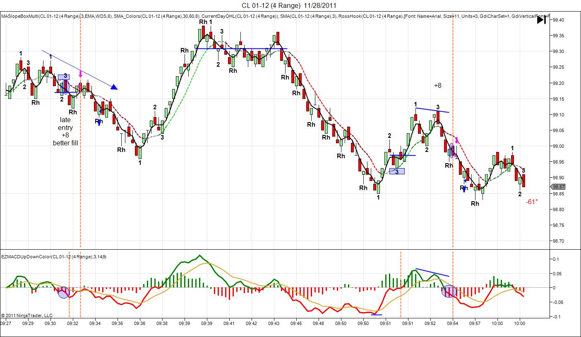Select the "late entry +8 better fill" annotation

65,131
